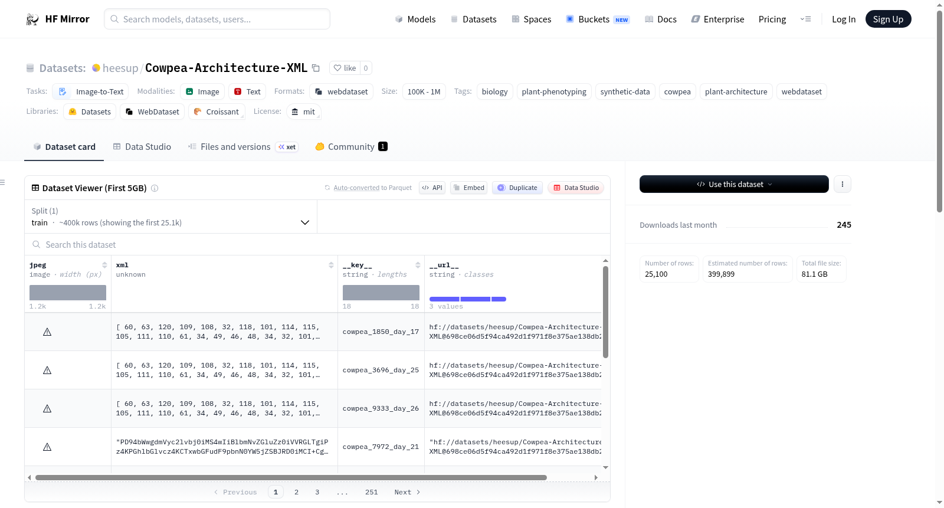This screenshot has width=944, height=508.
Task: Click the jpeg width histogram bar
Action: (x=68, y=293)
